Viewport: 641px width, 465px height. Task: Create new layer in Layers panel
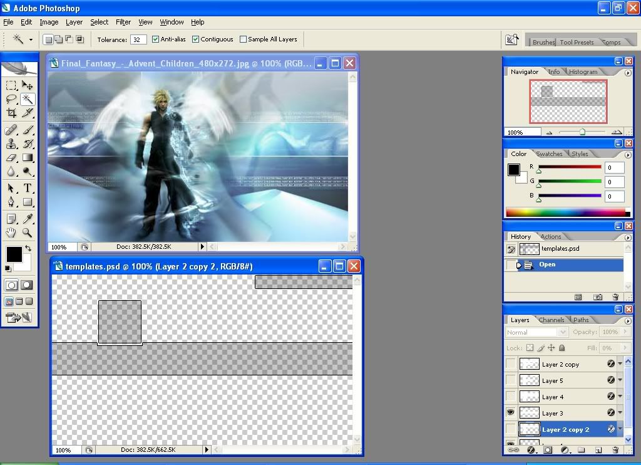(598, 450)
